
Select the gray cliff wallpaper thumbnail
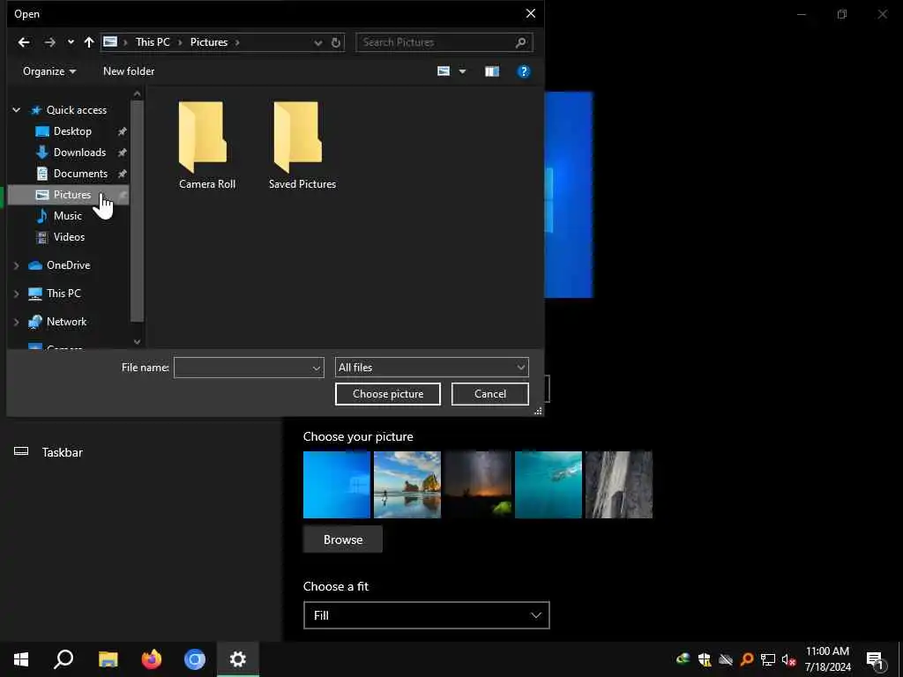tap(619, 485)
